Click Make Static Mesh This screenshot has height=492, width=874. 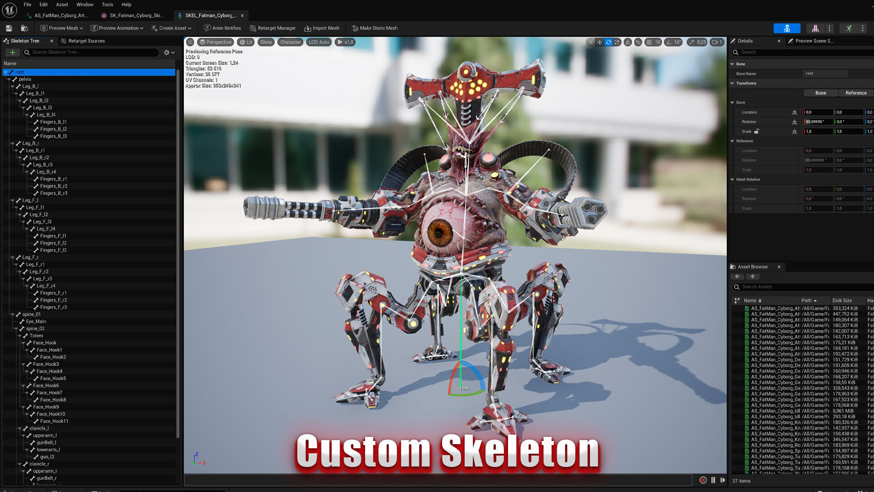coord(375,28)
